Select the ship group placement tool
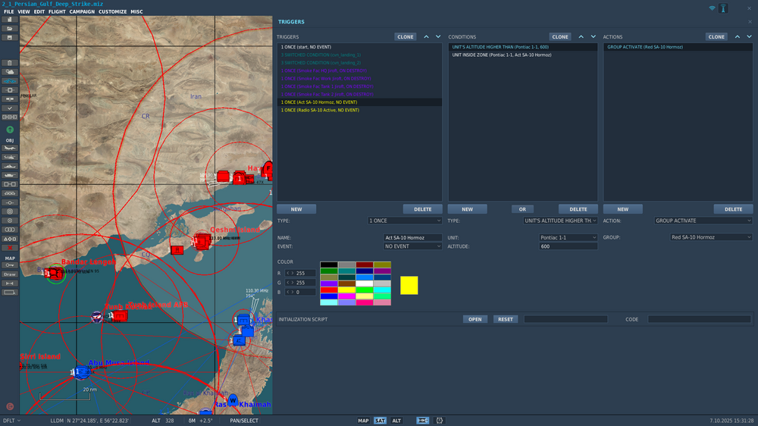The image size is (758, 426). [x=10, y=165]
